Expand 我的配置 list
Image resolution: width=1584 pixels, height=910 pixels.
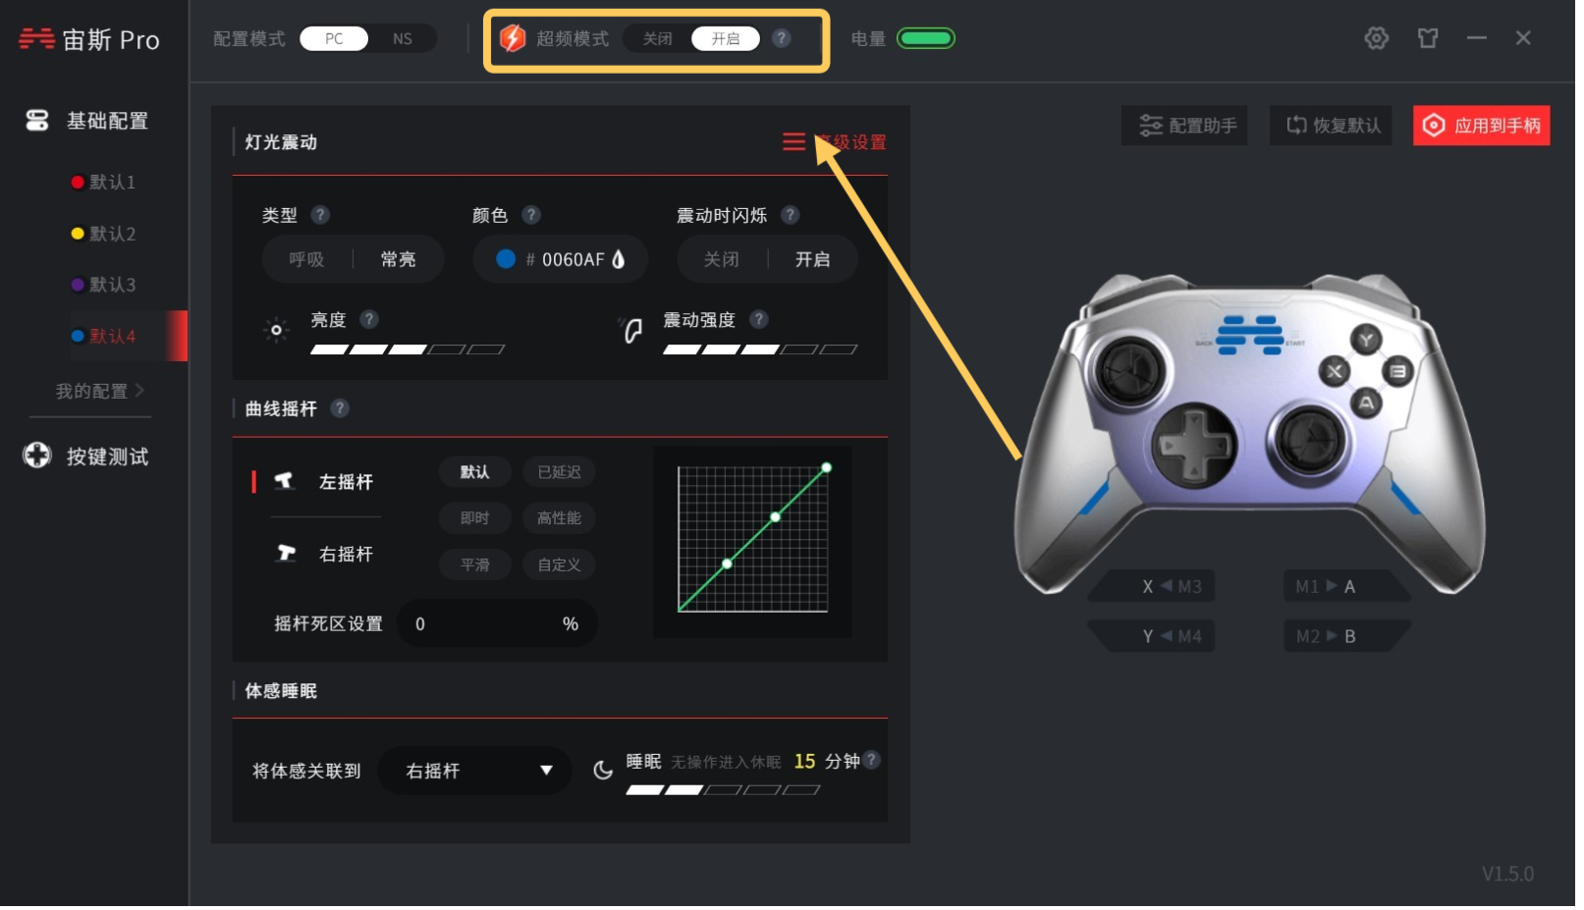coord(100,393)
